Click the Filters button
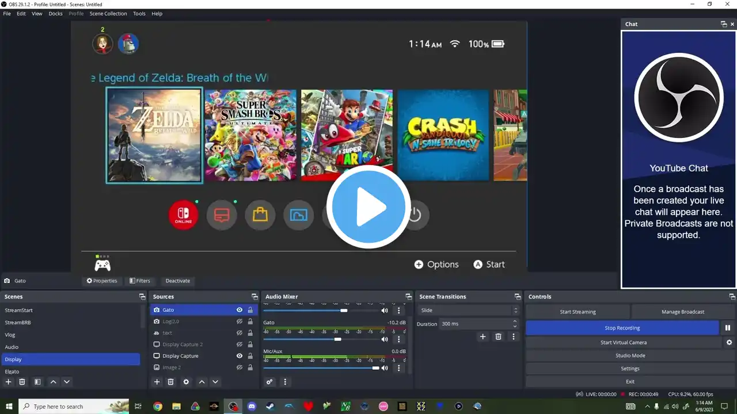737x414 pixels. (x=140, y=281)
